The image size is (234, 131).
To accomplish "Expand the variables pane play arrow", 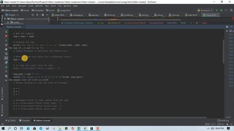I will point(227,31).
